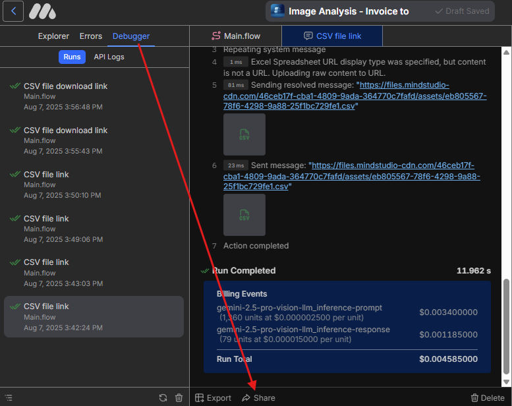This screenshot has width=512, height=406.
Task: Delete the current run
Action: [x=488, y=397]
